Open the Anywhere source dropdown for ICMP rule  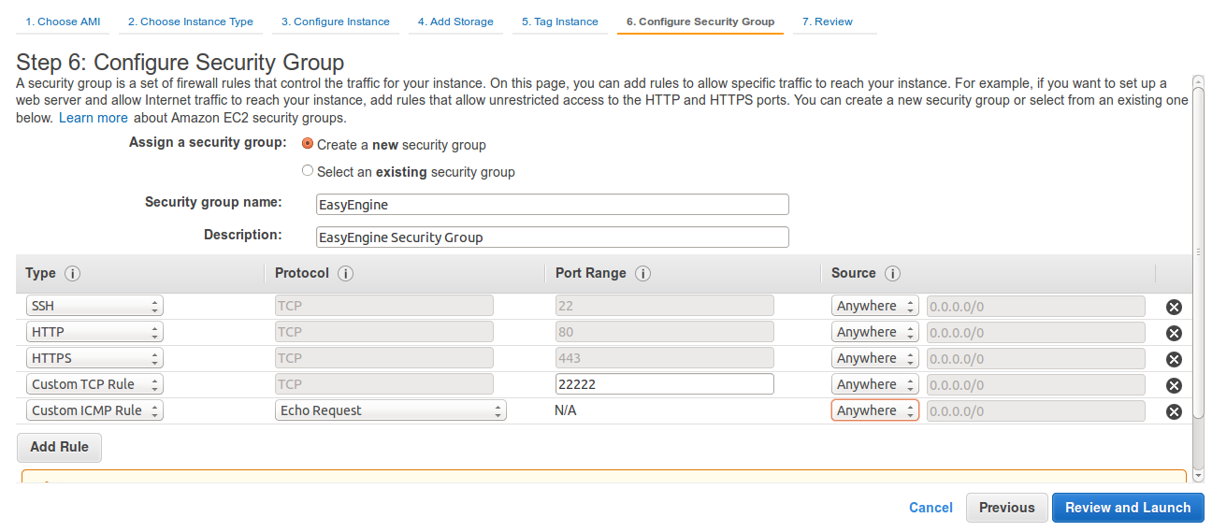tap(875, 410)
